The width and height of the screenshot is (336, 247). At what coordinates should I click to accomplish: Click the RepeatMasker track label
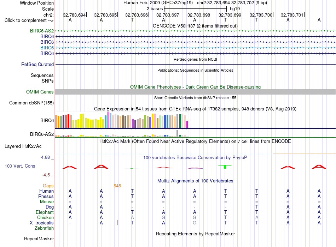[39, 239]
